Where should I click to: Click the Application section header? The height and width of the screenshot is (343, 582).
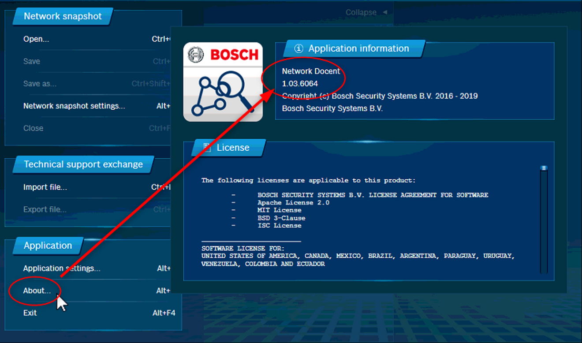pos(48,246)
